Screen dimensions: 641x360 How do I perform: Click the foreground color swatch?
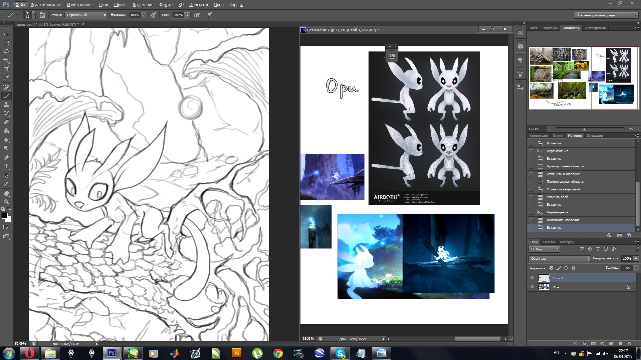5,216
